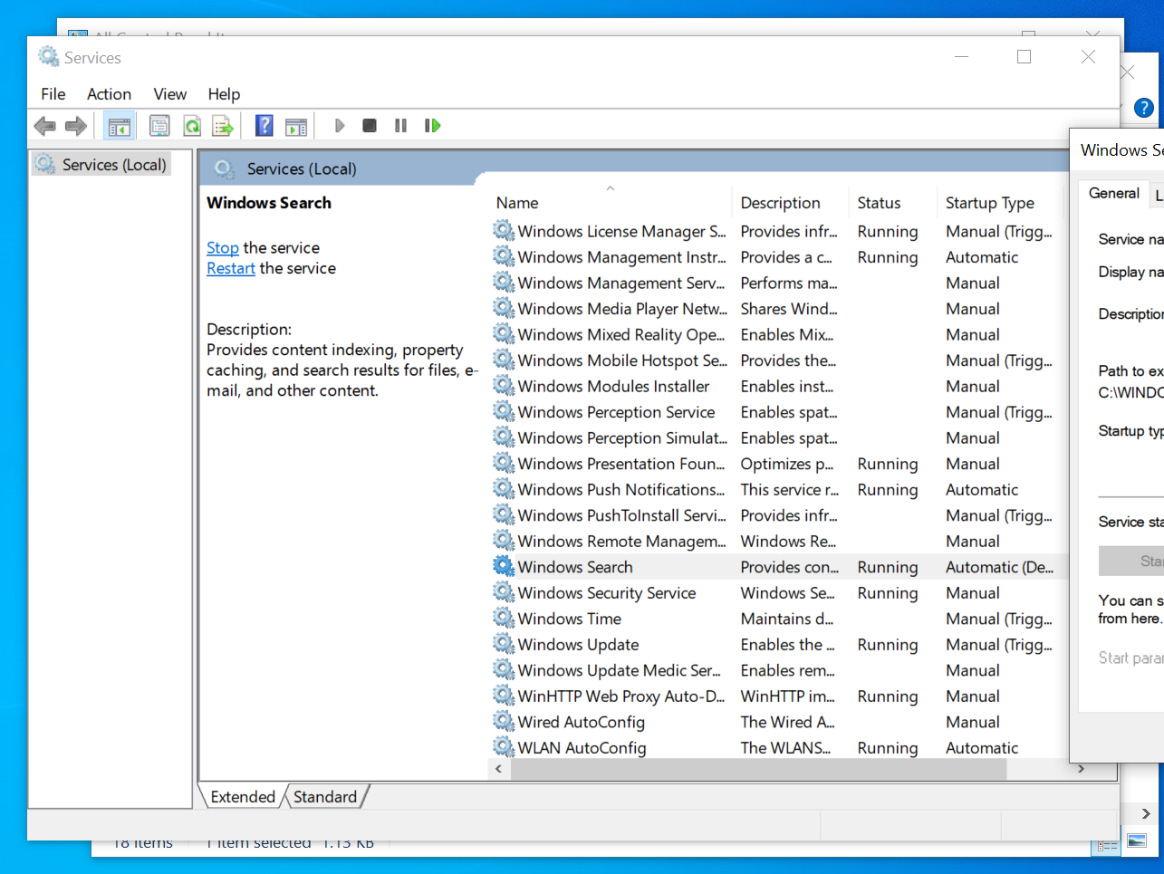Screen dimensions: 1164x874
Task: Click the Start Service play icon
Action: 340,125
